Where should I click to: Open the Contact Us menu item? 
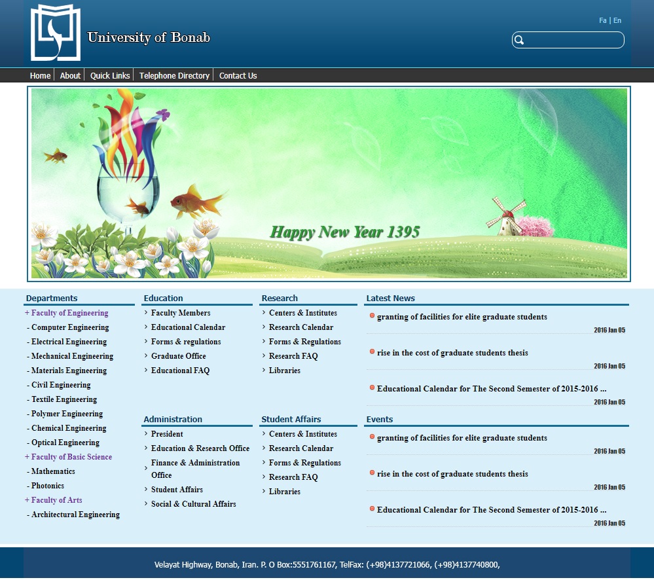(238, 75)
